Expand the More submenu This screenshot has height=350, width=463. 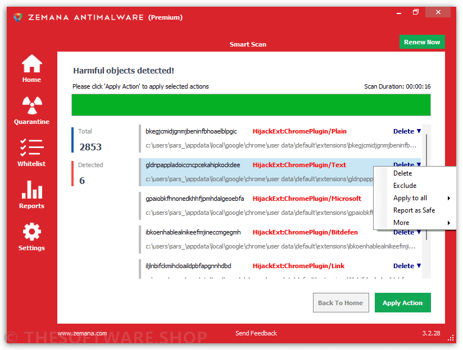pyautogui.click(x=415, y=223)
